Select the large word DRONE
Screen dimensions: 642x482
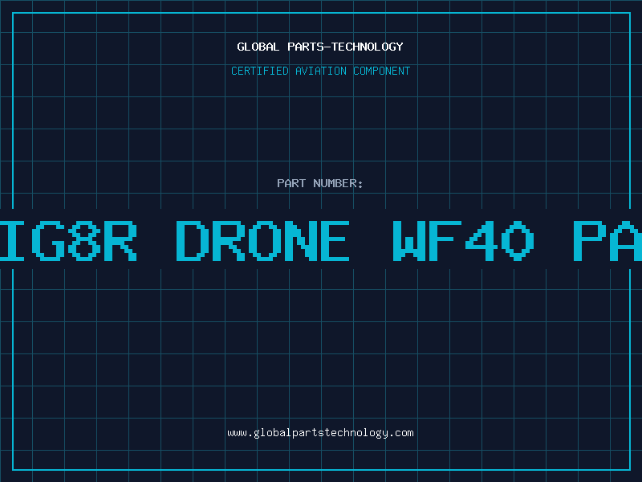263,241
